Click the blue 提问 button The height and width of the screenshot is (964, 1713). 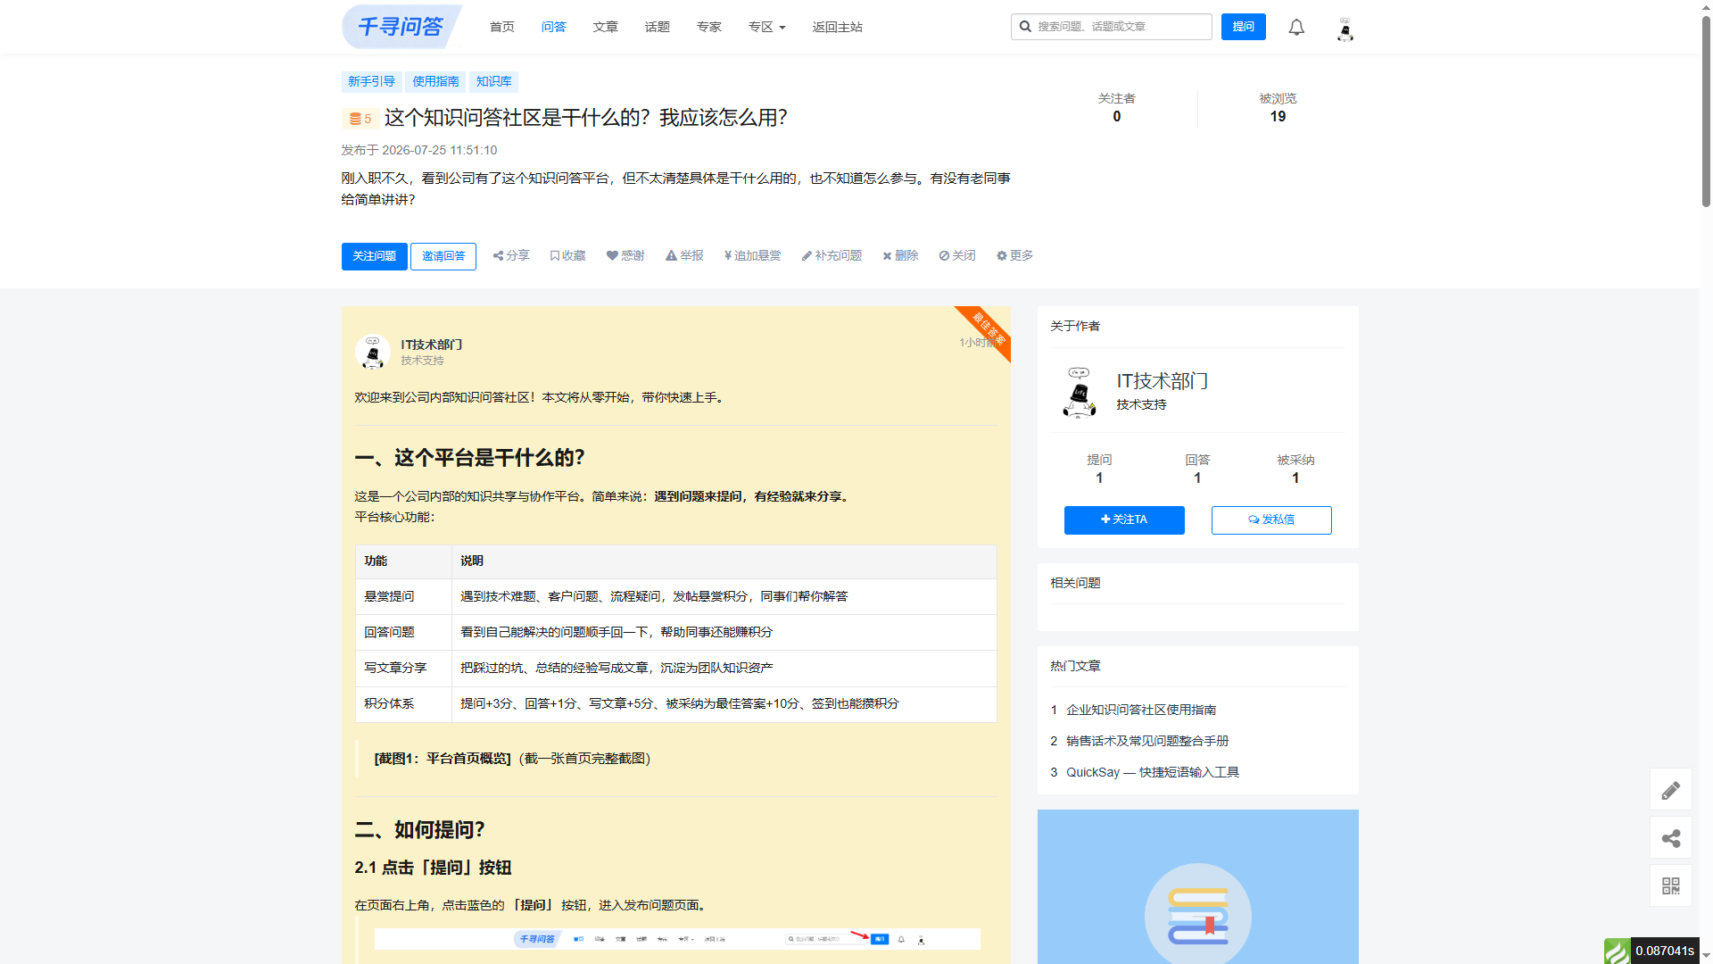coord(1243,27)
